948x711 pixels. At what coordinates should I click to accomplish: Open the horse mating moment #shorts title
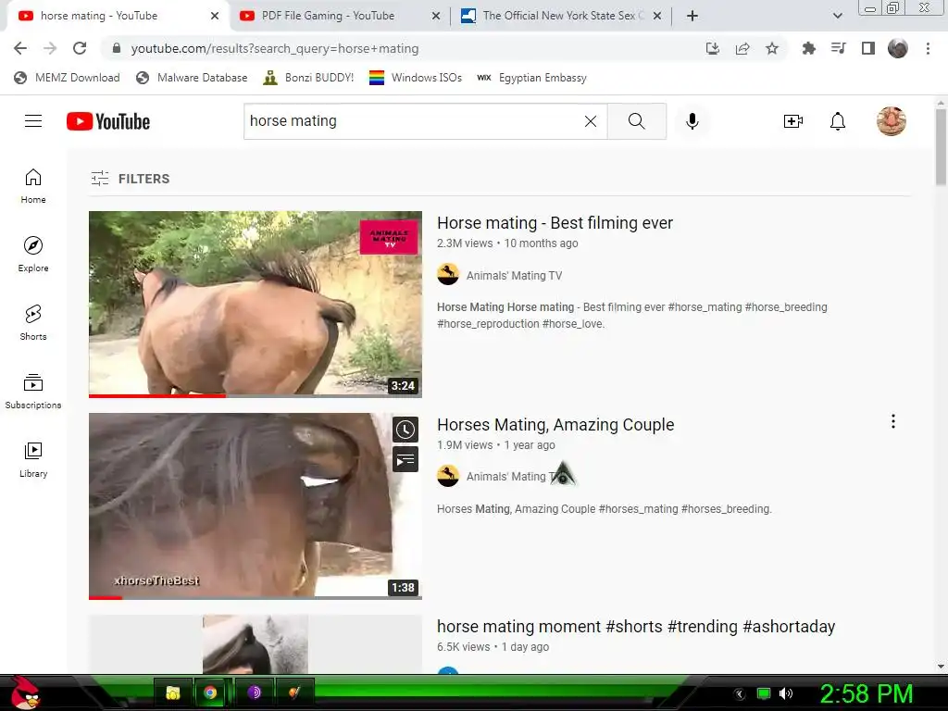[x=636, y=627]
